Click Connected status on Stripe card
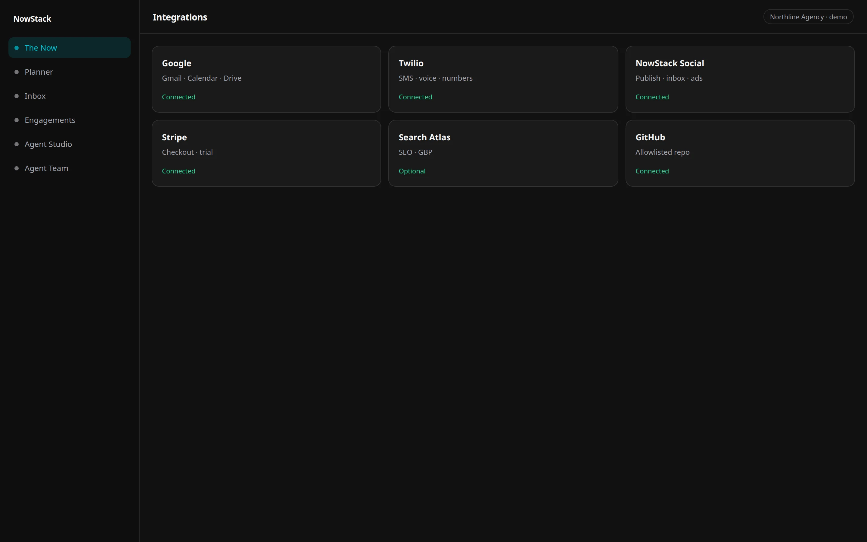This screenshot has height=542, width=867. coord(179,171)
